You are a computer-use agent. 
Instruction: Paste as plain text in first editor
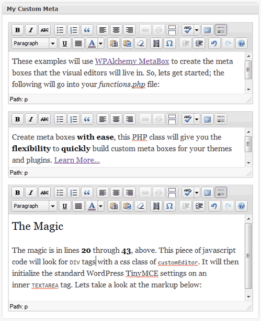click(114, 44)
